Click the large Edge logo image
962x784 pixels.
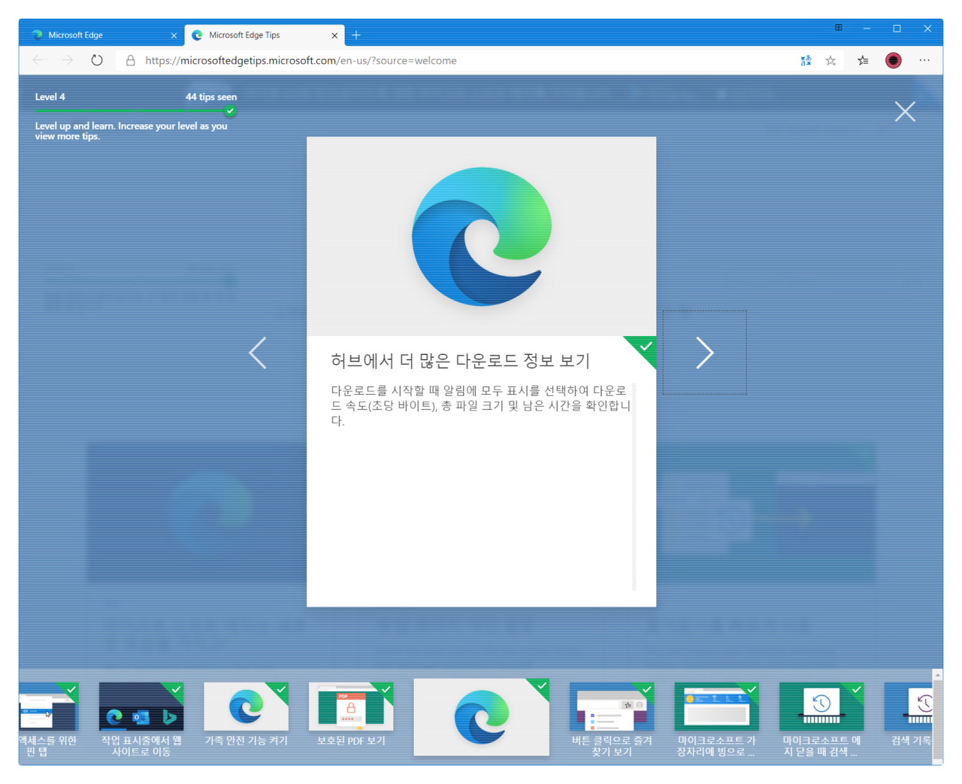[482, 236]
